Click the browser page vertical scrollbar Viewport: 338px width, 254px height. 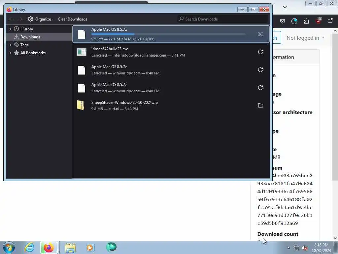[x=335, y=107]
